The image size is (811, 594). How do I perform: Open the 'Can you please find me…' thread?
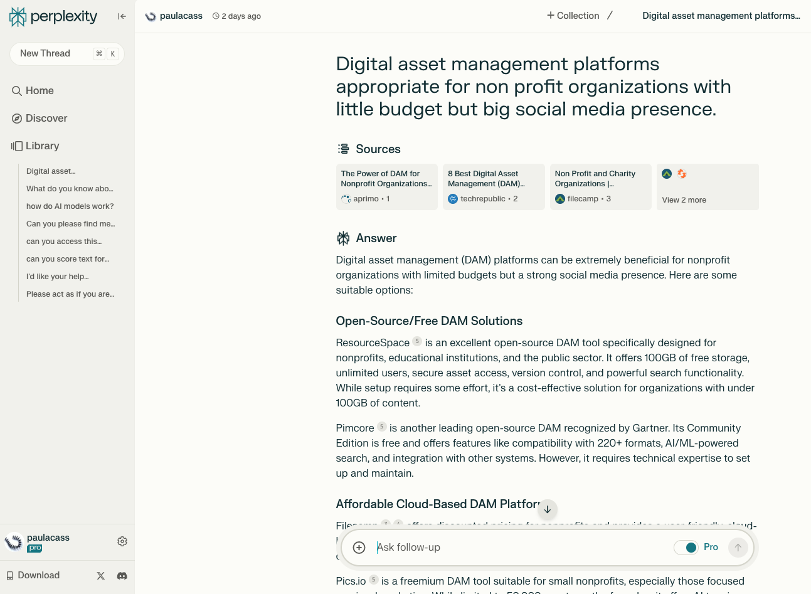pyautogui.click(x=71, y=224)
